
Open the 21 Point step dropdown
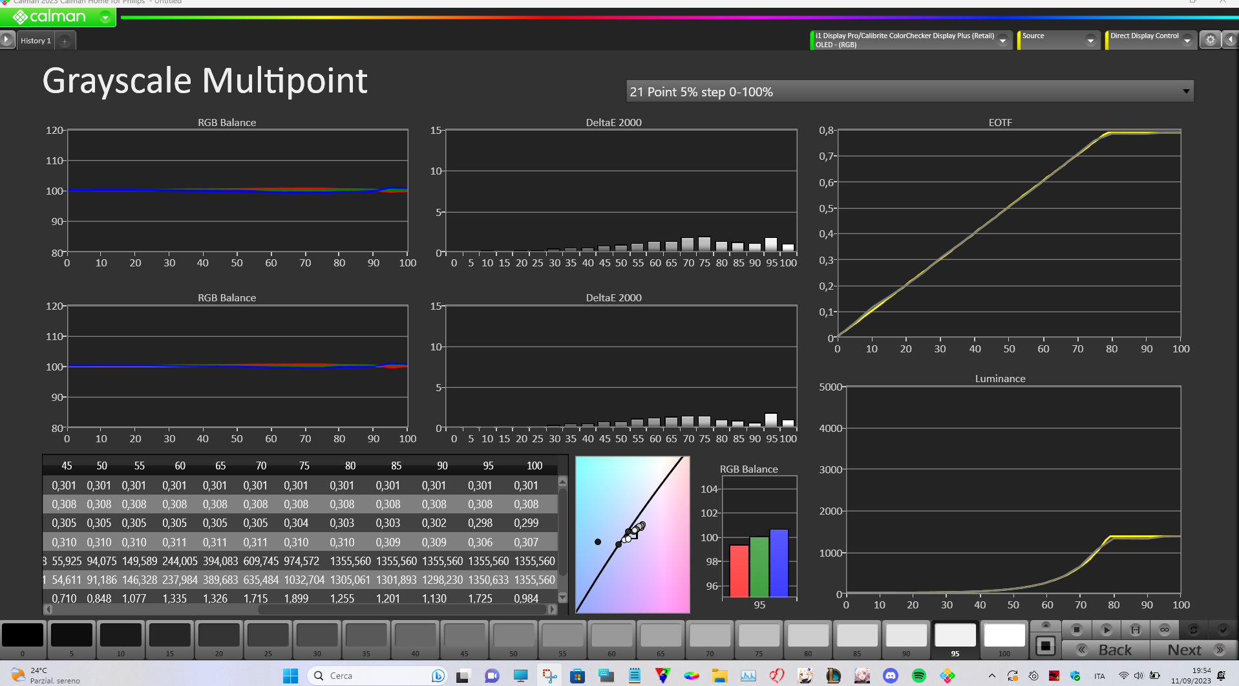pos(1185,91)
